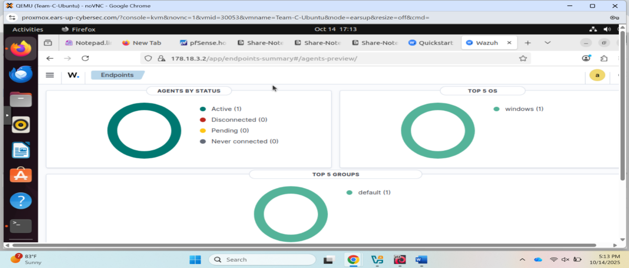The image size is (629, 268).
Task: Click the connection security lock icon
Action: click(162, 59)
